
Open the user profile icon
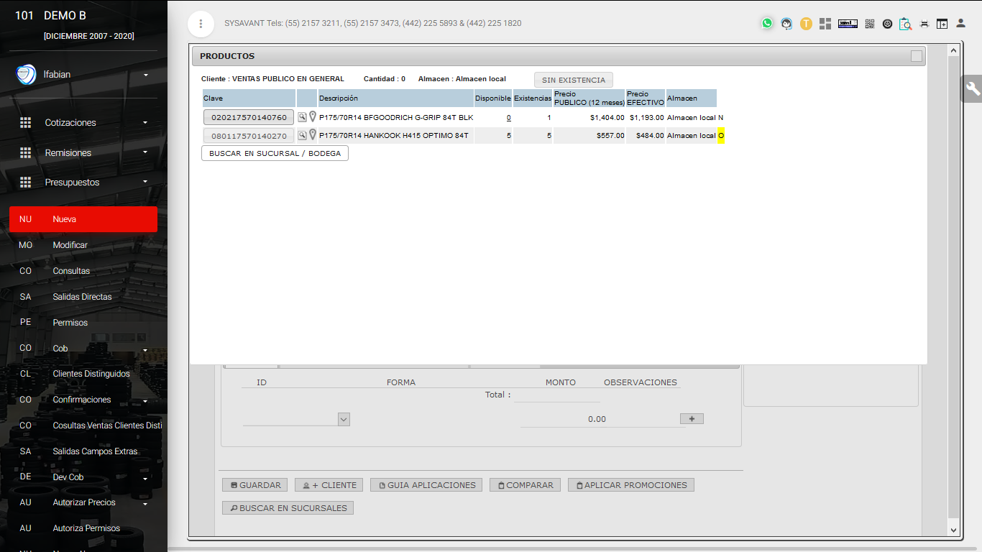tap(960, 23)
